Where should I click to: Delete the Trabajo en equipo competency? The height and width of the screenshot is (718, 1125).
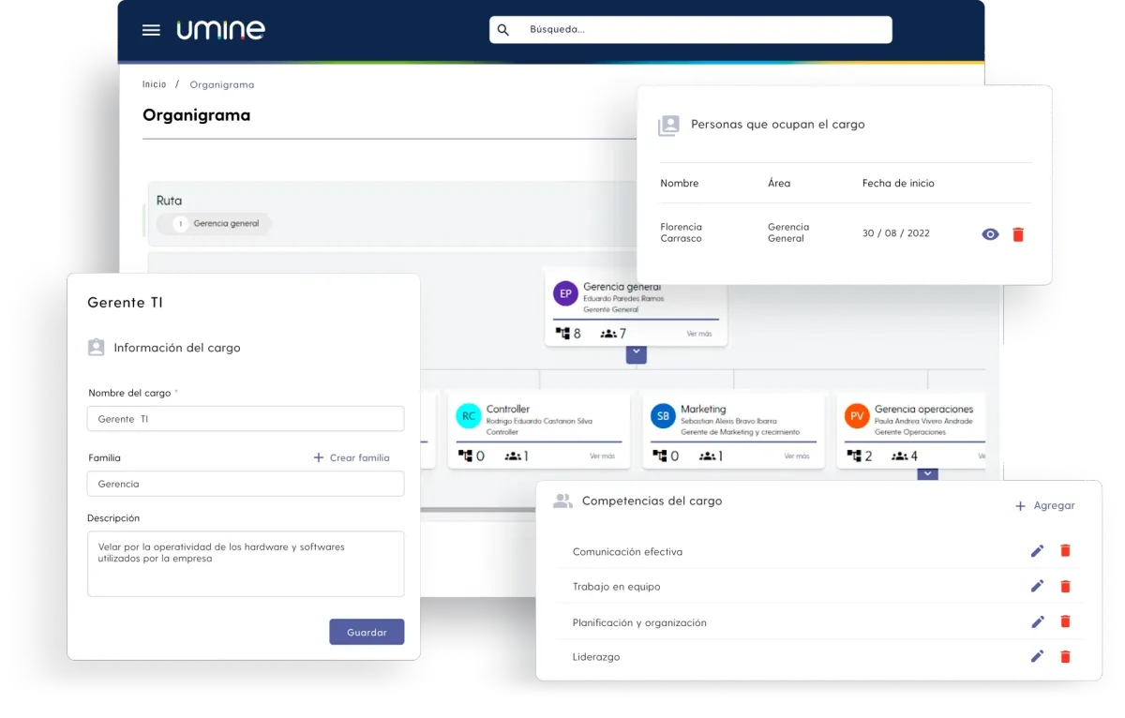point(1065,586)
